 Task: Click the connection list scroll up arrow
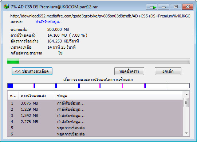[x=186, y=94]
